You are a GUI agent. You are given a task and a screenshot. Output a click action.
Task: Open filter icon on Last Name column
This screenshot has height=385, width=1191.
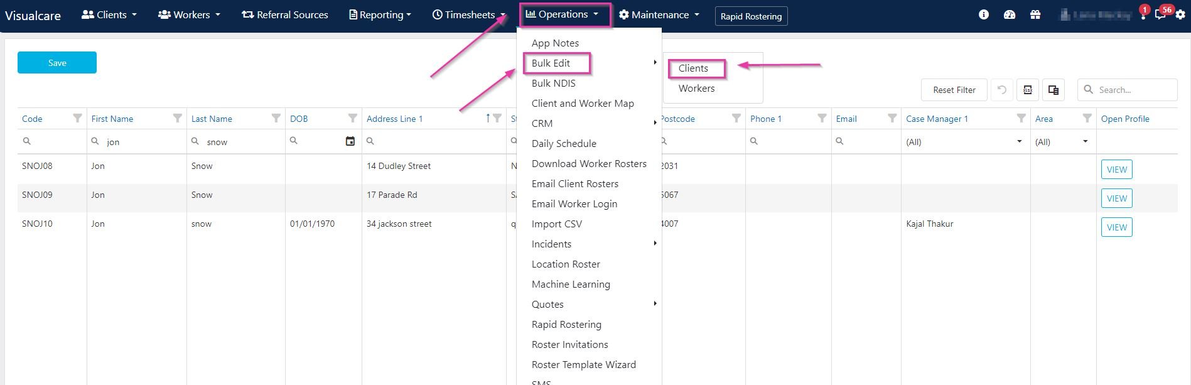click(x=276, y=118)
